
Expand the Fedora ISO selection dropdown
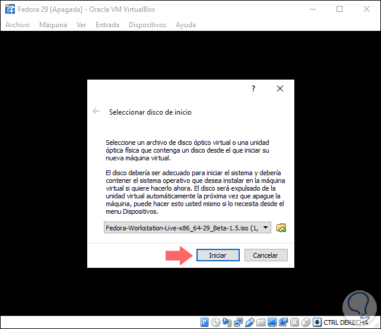tap(266, 227)
